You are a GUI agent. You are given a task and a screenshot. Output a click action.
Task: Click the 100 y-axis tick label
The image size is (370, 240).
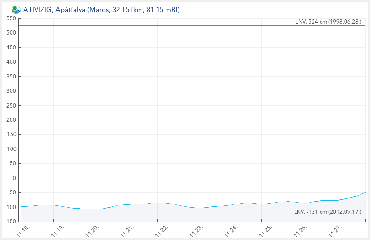click(11, 149)
